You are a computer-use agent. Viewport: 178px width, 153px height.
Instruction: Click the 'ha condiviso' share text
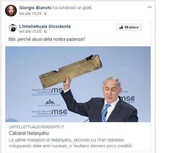[x=64, y=8]
